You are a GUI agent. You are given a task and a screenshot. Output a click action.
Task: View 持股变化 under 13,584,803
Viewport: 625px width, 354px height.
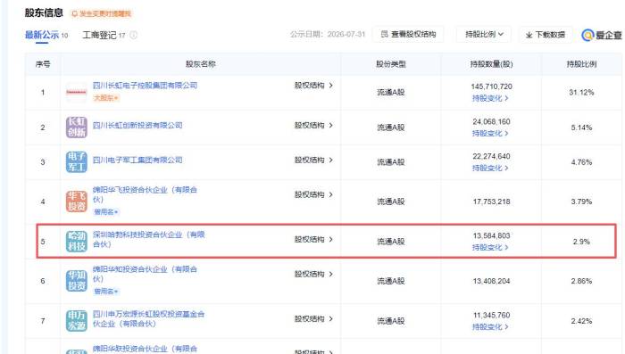(490, 247)
